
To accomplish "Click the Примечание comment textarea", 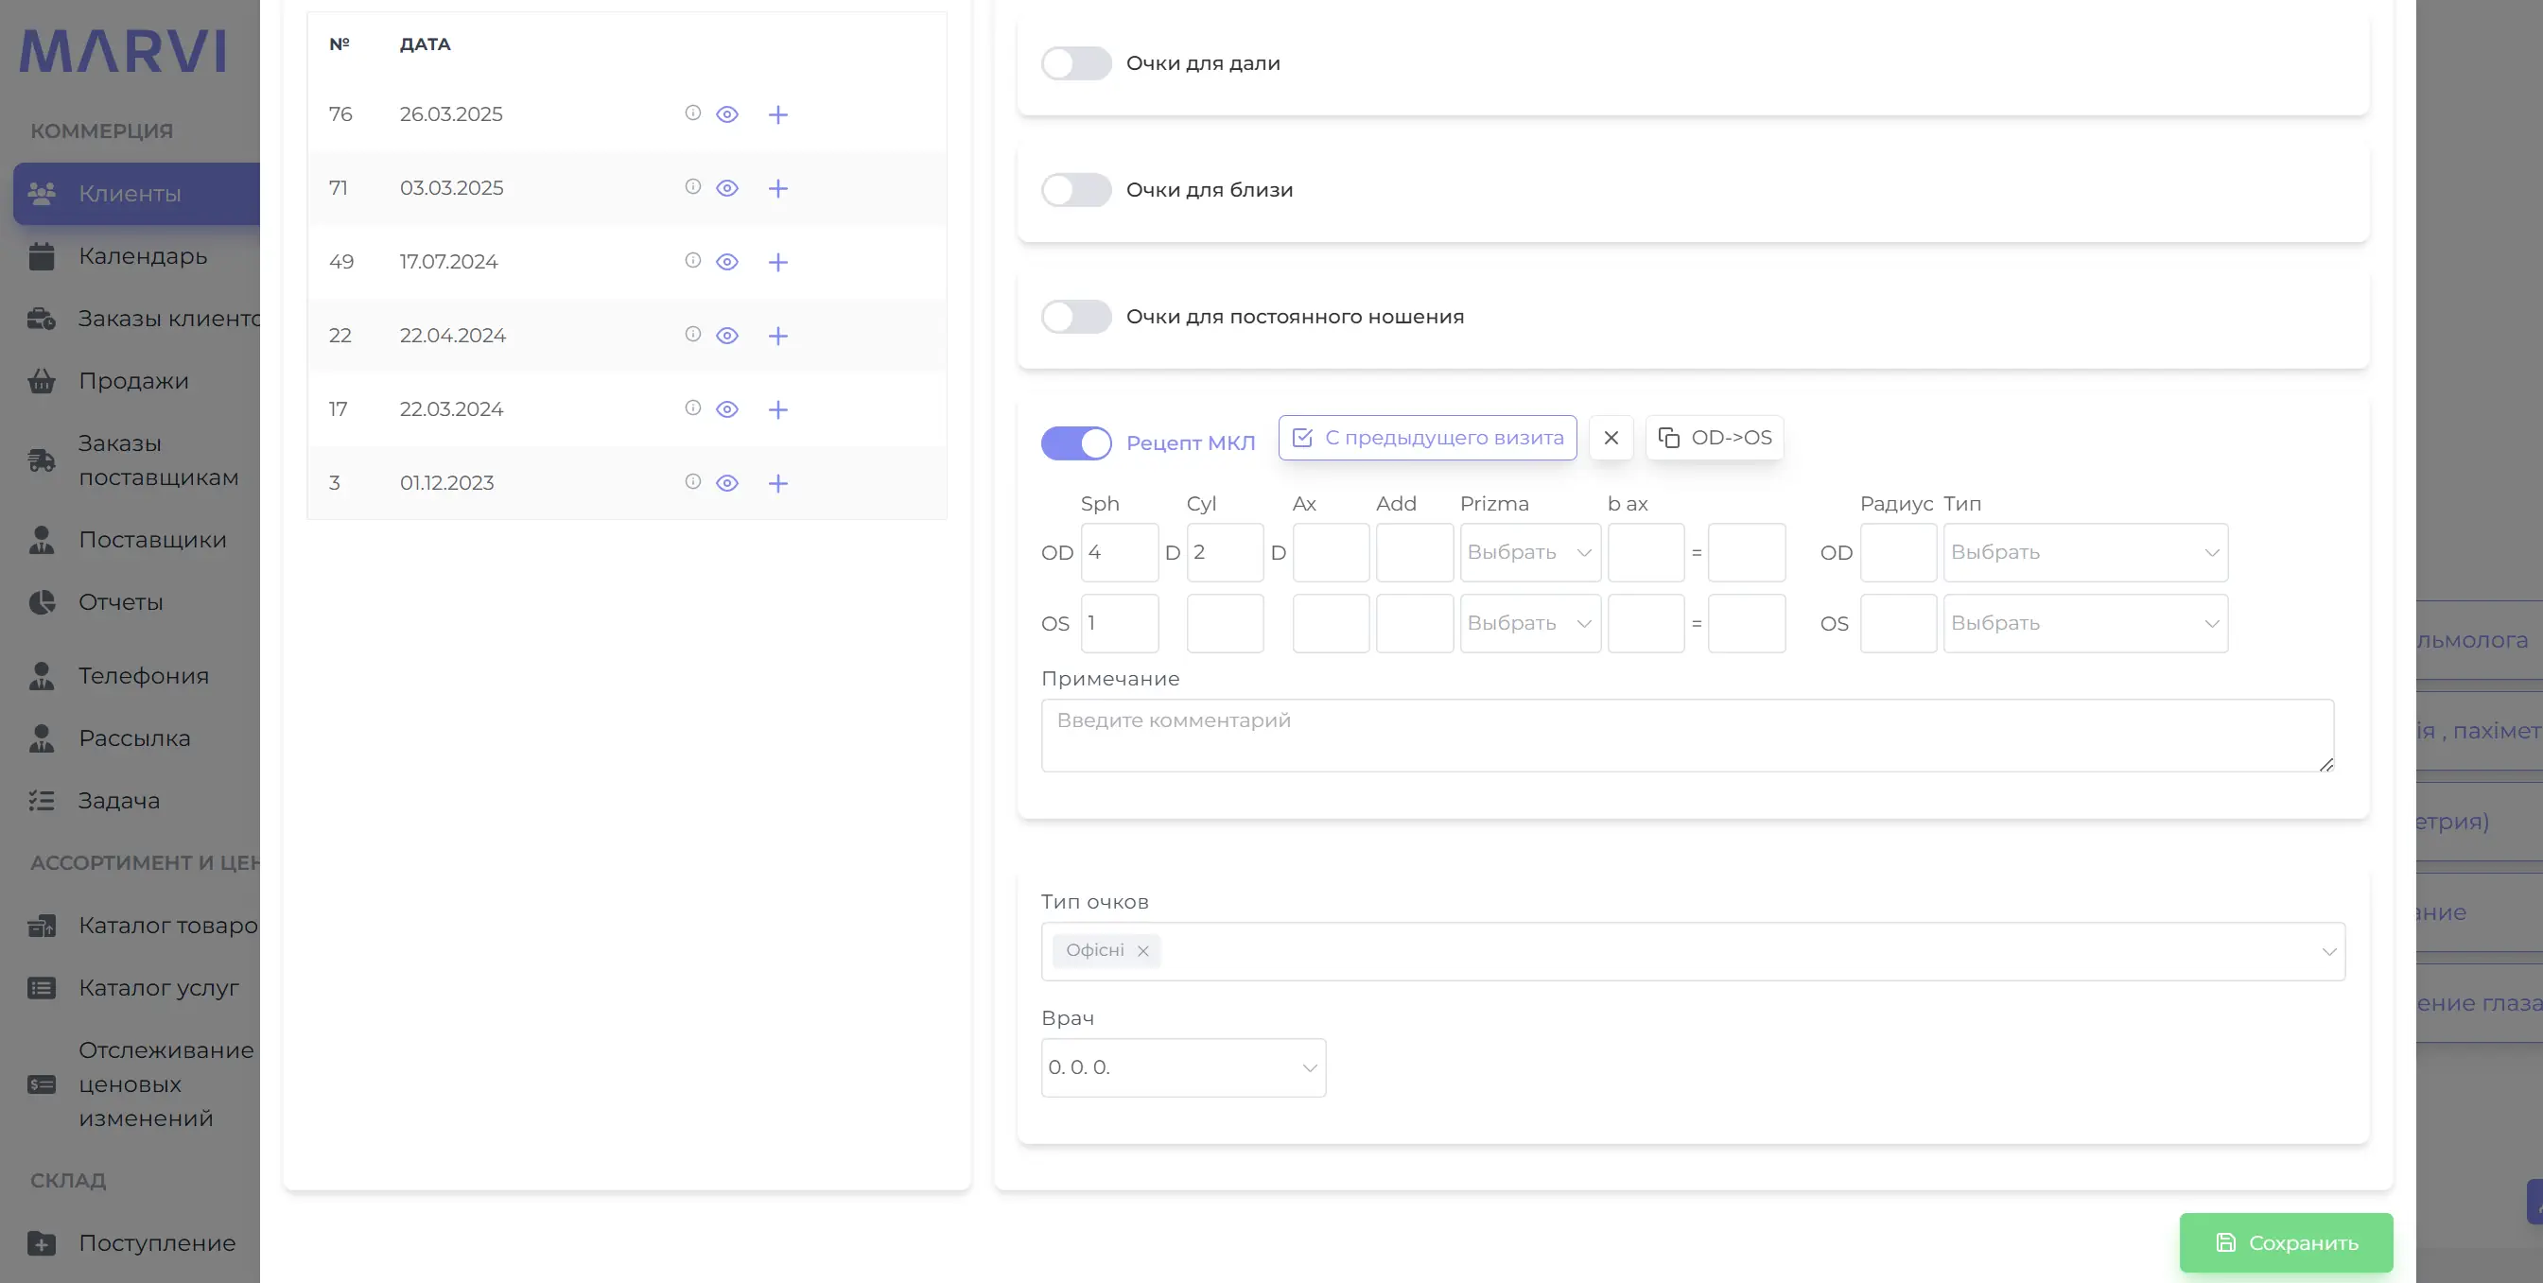I will point(1687,736).
